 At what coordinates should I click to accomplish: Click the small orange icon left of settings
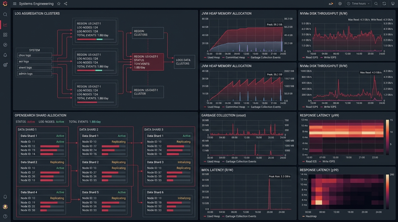[331, 4]
